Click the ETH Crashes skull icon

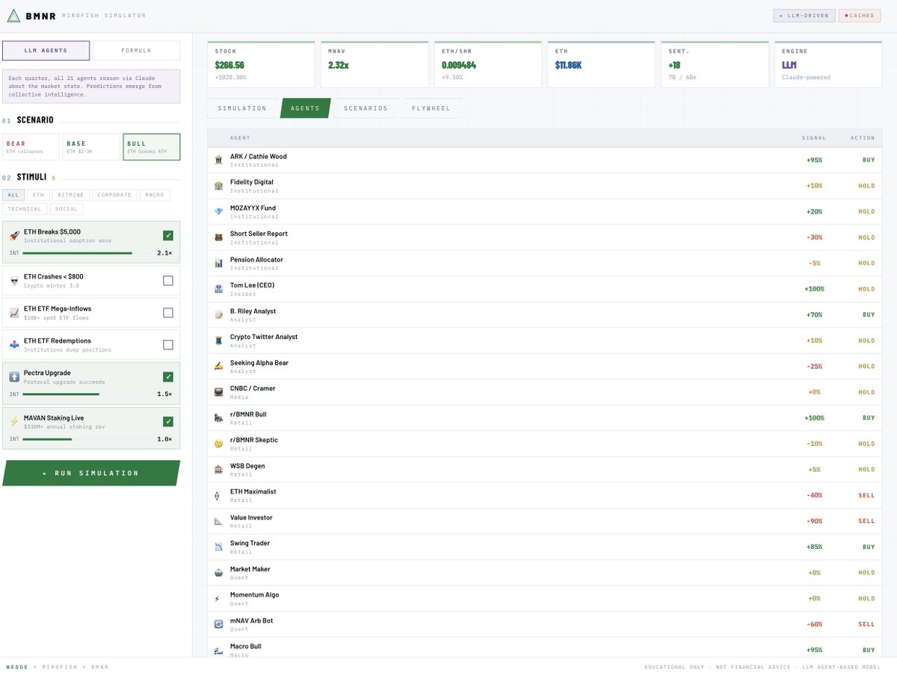[14, 281]
